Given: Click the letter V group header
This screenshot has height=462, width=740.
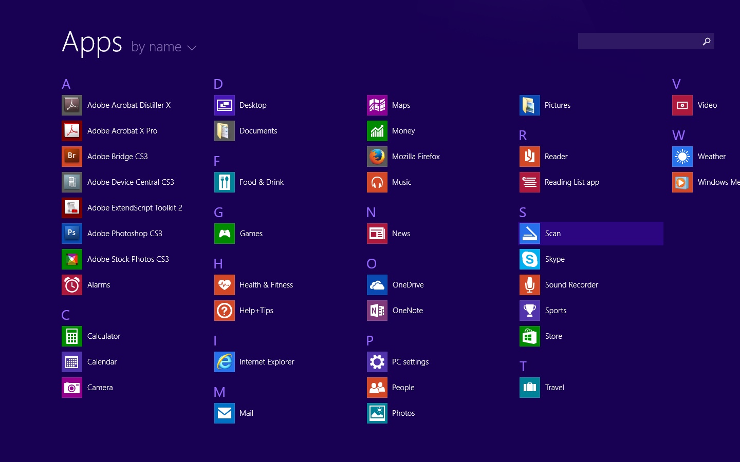Looking at the screenshot, I should (x=676, y=84).
